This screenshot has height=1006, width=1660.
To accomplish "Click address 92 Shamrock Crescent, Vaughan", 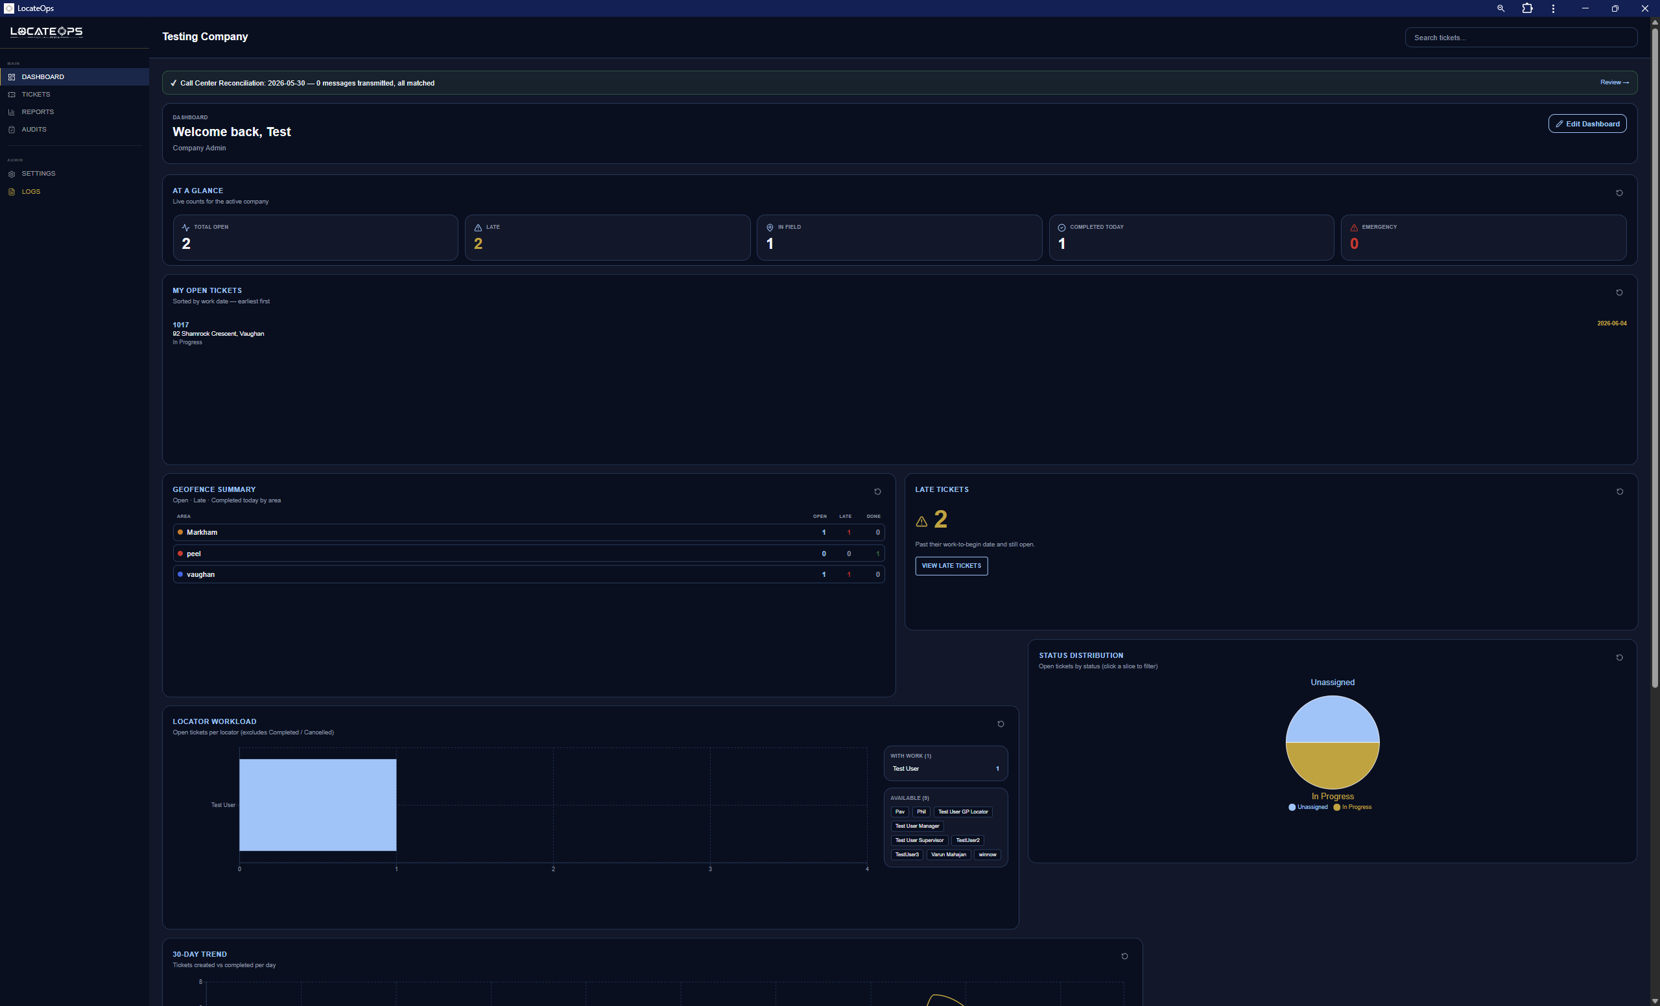I will 219,334.
